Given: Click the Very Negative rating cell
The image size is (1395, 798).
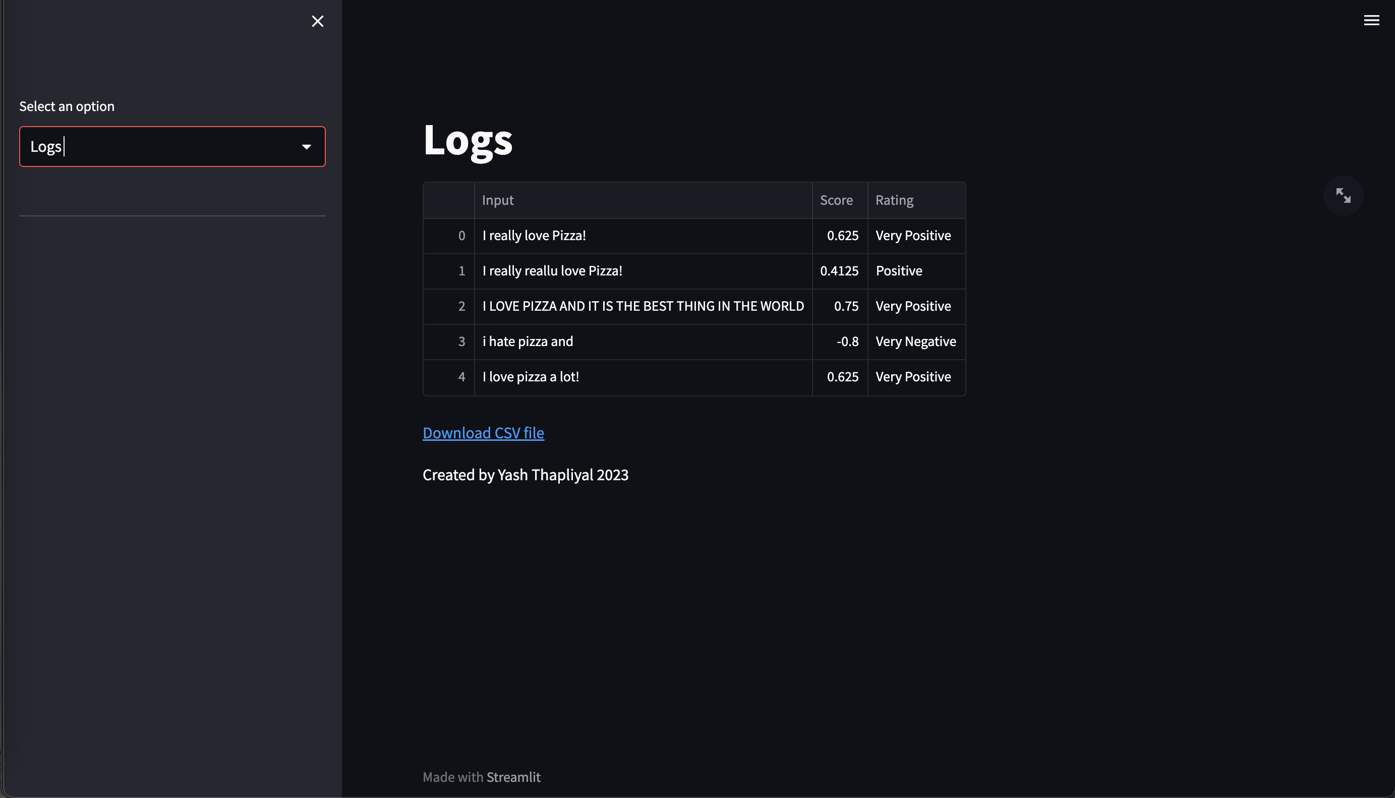Looking at the screenshot, I should pyautogui.click(x=915, y=341).
